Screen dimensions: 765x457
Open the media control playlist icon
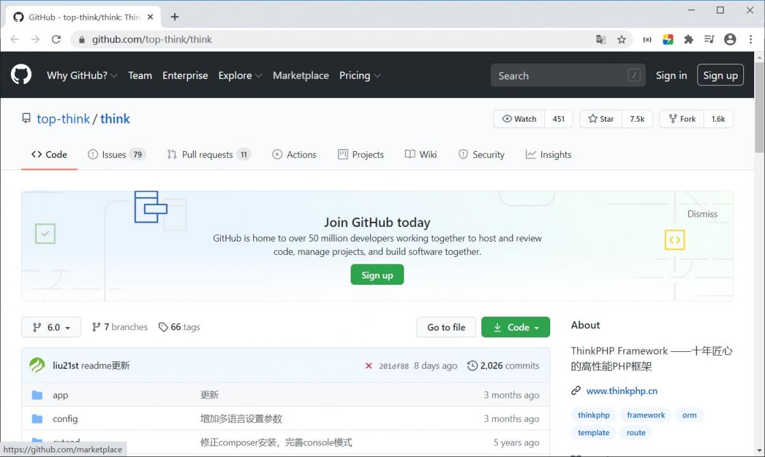(x=710, y=40)
